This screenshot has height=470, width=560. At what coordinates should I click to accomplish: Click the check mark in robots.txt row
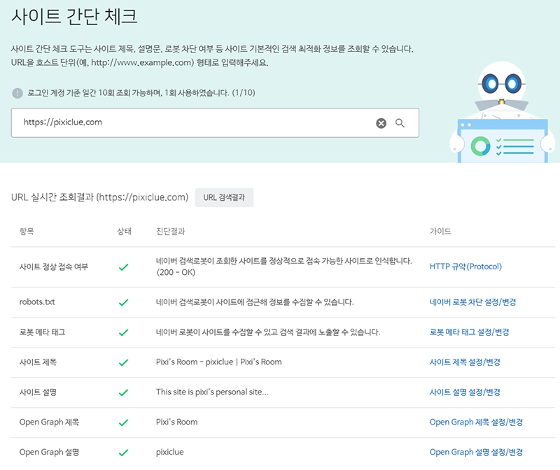coord(124,302)
